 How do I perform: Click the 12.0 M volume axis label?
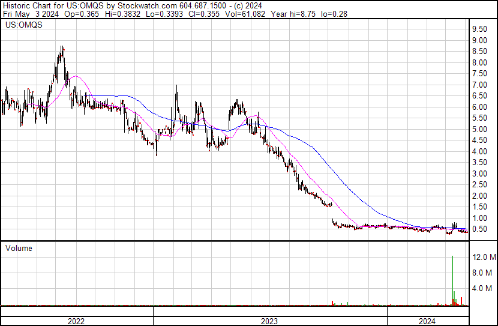pos(484,257)
